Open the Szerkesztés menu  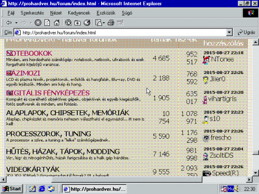[32, 13]
